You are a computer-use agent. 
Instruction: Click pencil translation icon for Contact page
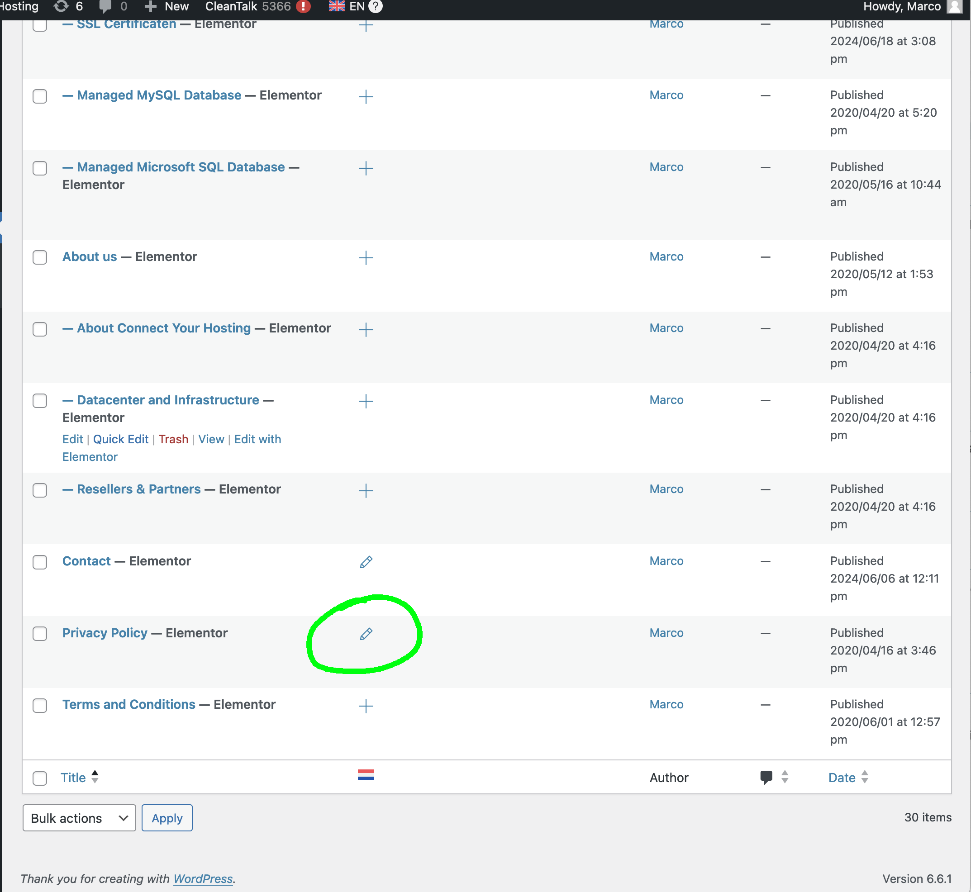[x=366, y=562]
